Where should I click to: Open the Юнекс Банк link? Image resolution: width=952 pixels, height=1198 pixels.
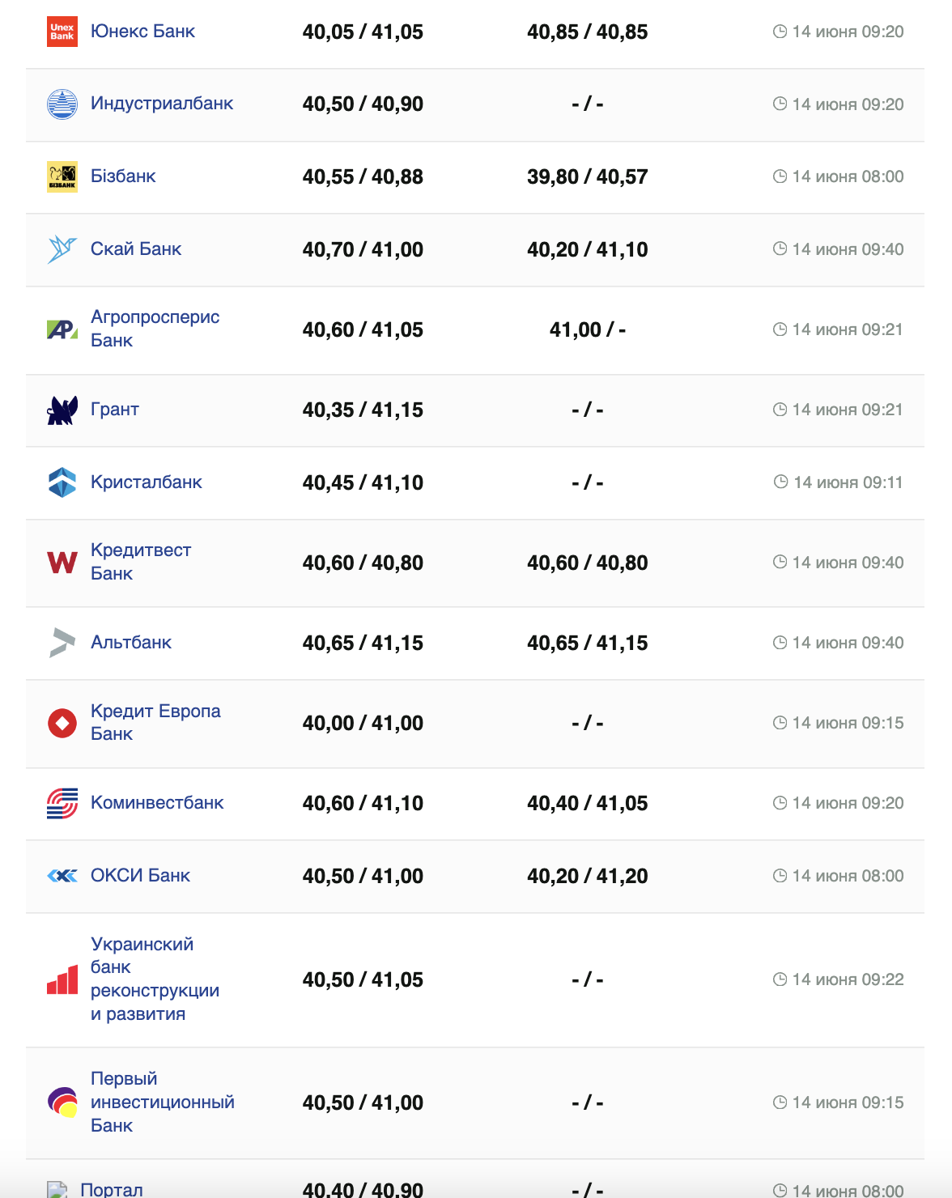[x=142, y=32]
